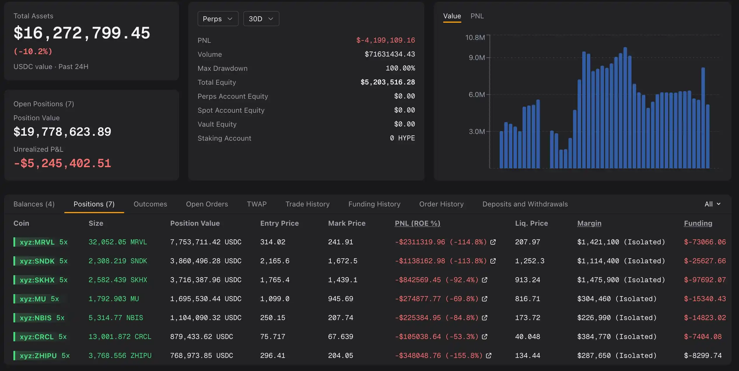Open the 30D time range dropdown
This screenshot has width=739, height=371.
pyautogui.click(x=261, y=19)
